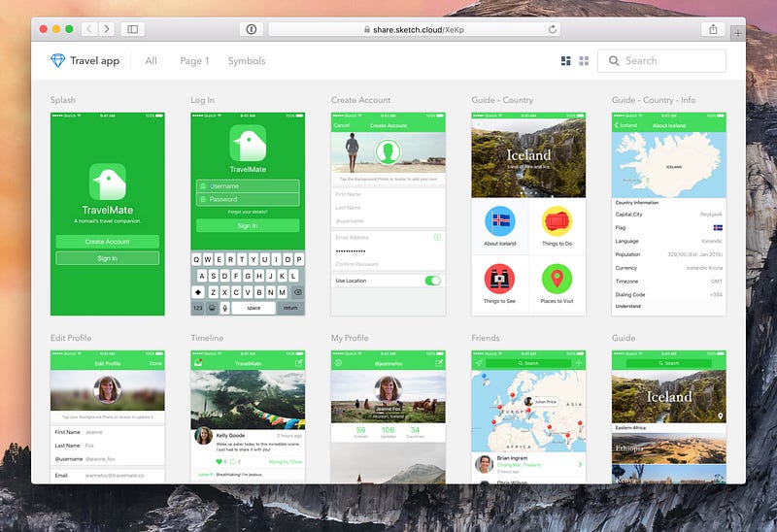
Task: Click the Create Account button on Splash
Action: [108, 242]
